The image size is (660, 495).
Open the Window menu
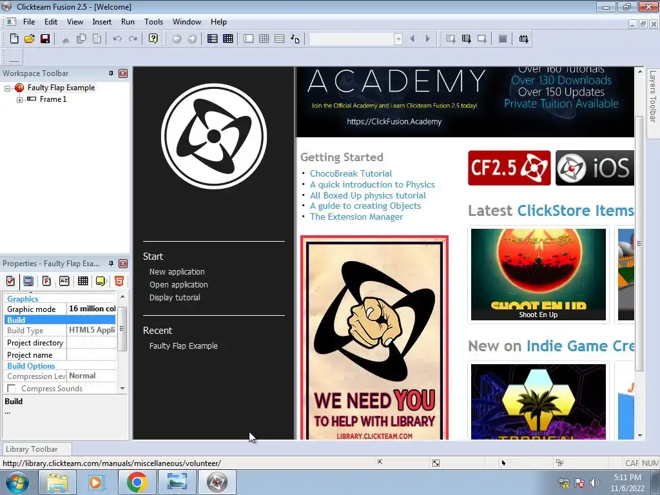[x=187, y=22]
